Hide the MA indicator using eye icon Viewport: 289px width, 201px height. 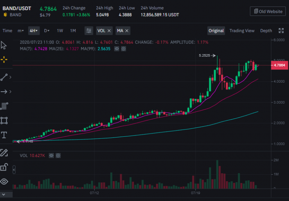tap(117, 48)
